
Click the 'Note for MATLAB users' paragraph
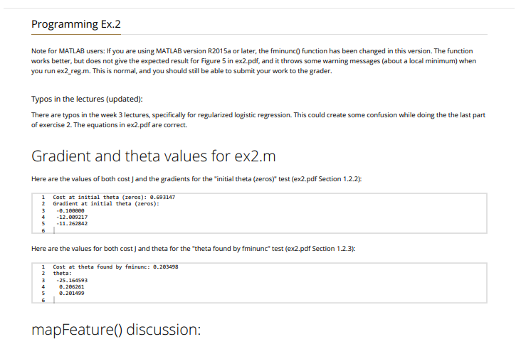[254, 61]
